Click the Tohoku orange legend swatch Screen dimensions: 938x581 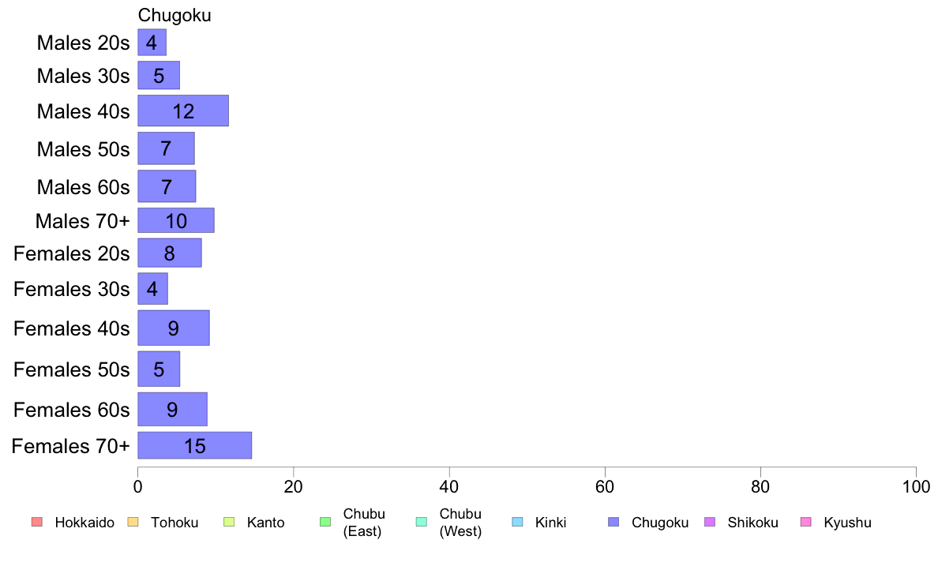click(133, 522)
